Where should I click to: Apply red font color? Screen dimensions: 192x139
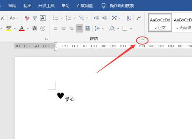(22, 28)
